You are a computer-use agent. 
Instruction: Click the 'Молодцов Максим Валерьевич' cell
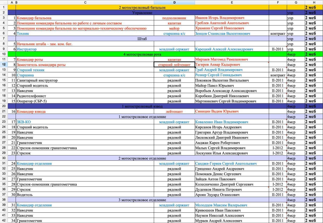click(221, 205)
